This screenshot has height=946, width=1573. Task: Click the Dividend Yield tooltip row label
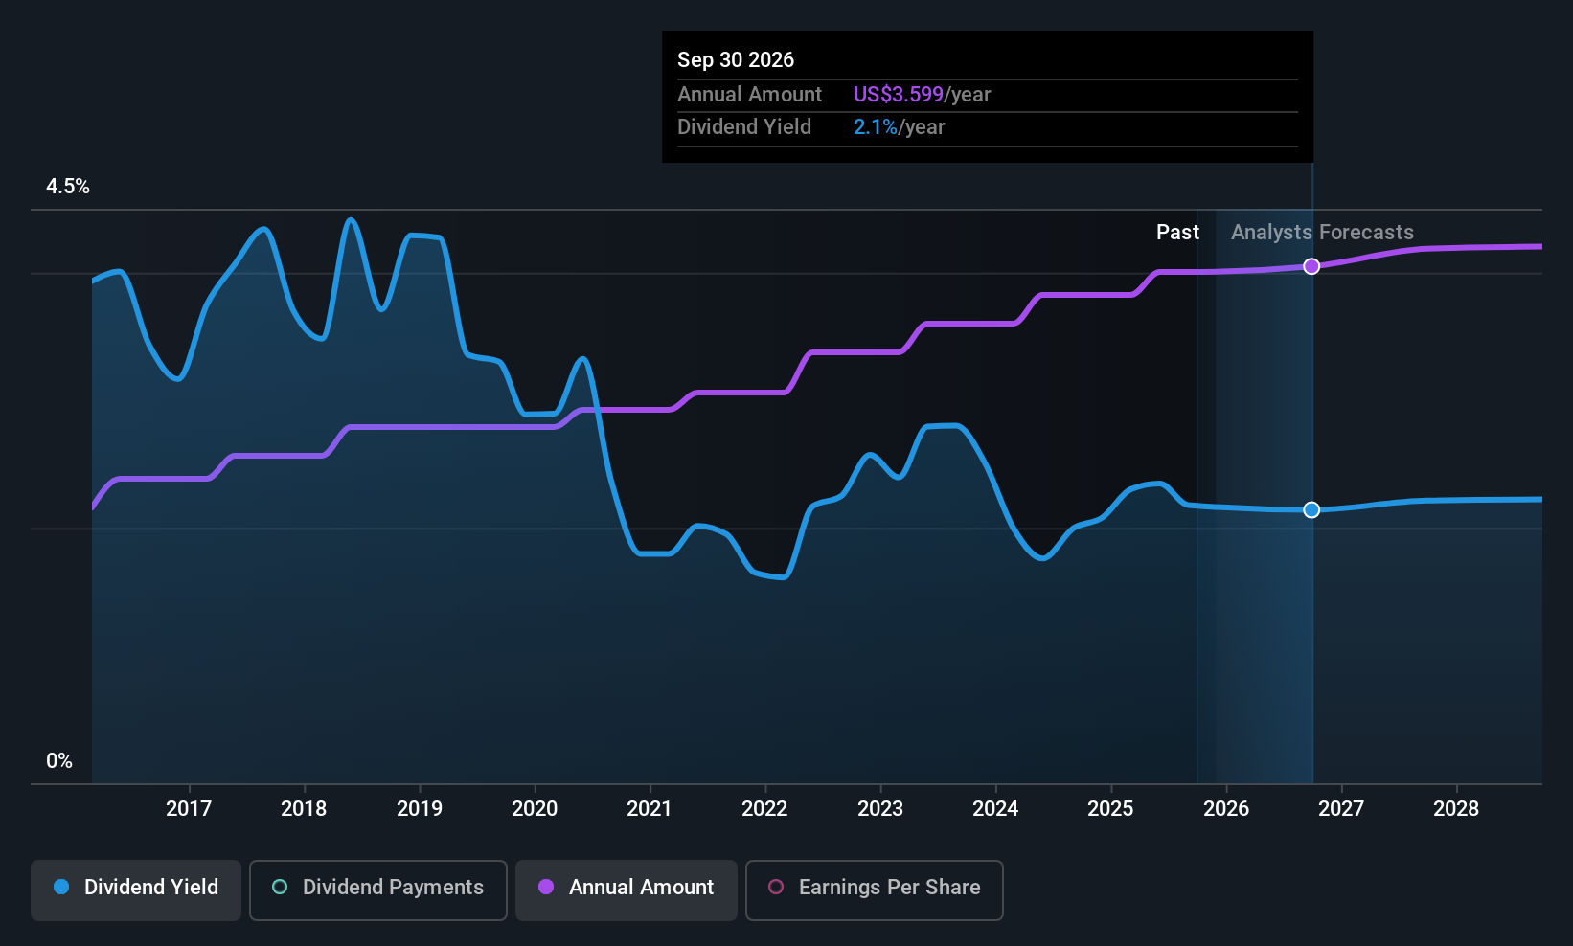[x=744, y=127]
